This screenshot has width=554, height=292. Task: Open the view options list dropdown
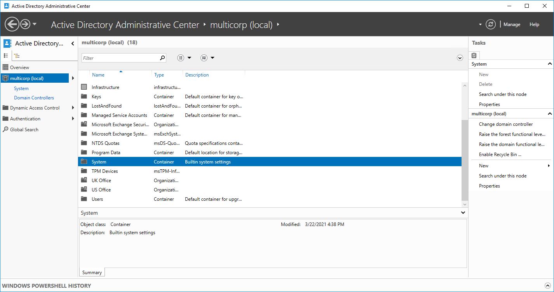pyautogui.click(x=185, y=58)
